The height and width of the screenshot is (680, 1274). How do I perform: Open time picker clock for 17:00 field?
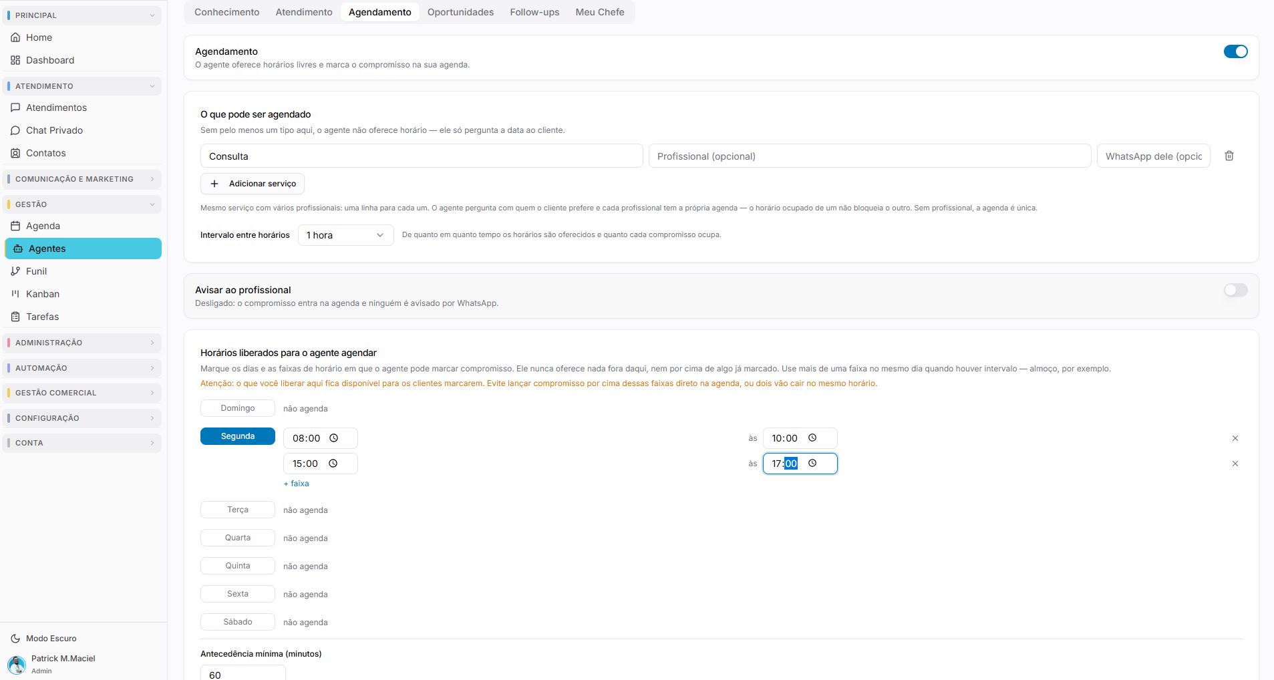[x=812, y=464]
